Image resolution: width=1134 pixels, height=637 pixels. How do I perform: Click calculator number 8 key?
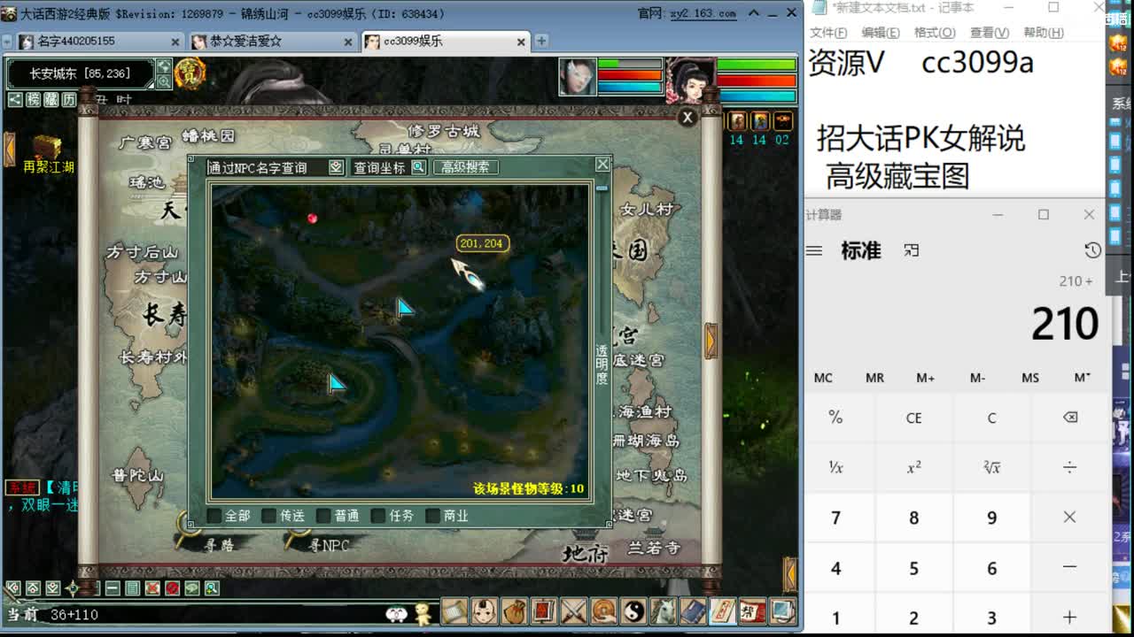913,518
